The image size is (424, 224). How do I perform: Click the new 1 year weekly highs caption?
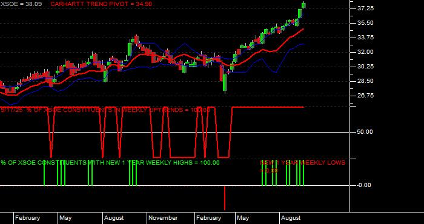point(110,163)
